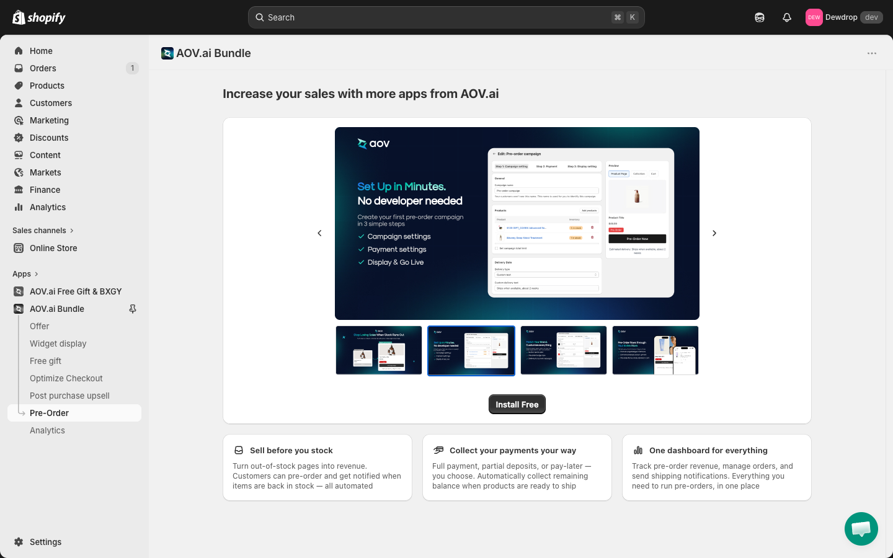Click the Install Free button
The height and width of the screenshot is (558, 893).
517,404
